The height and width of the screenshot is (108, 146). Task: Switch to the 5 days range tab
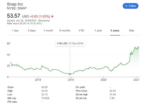pyautogui.click(x=32, y=30)
